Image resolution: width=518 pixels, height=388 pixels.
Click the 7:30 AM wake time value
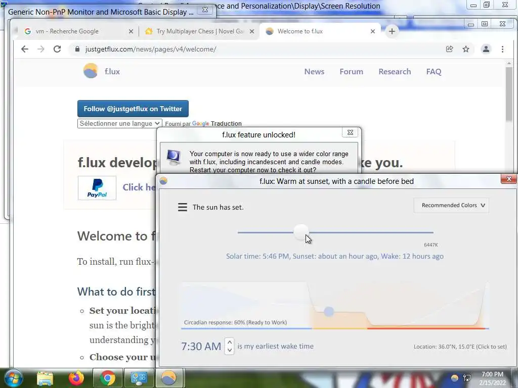[201, 347]
